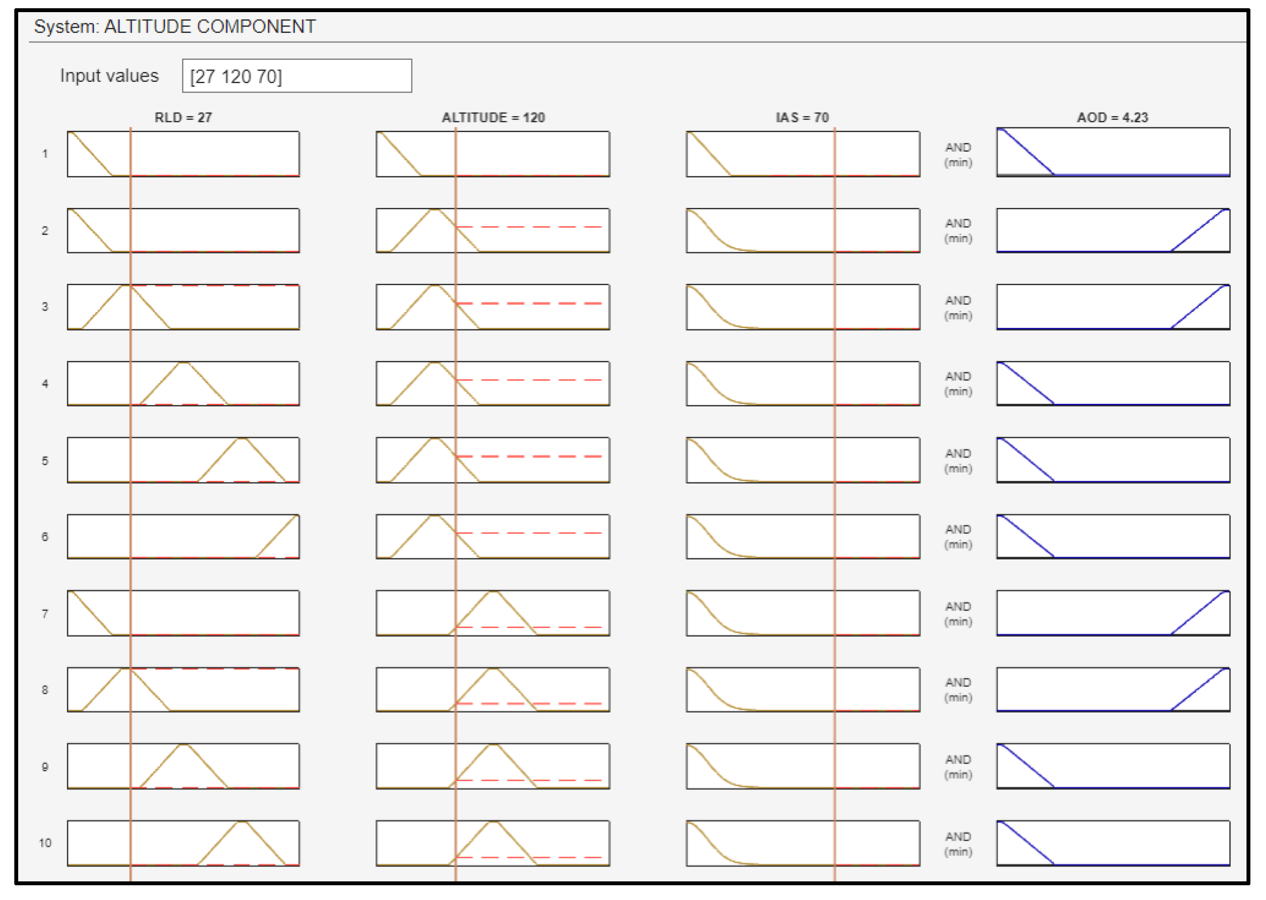1266x900 pixels.
Task: Click rule 8 AOD output plot
Action: pyautogui.click(x=1113, y=689)
